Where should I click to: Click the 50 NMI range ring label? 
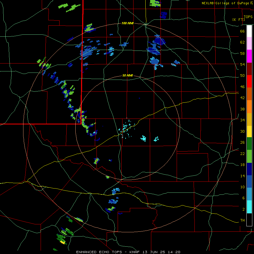[x=128, y=75]
